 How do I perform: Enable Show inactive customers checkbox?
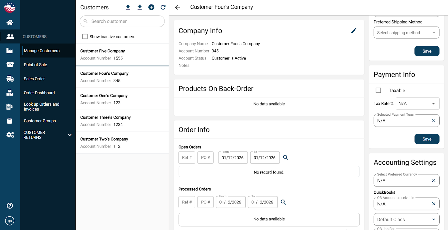point(85,37)
